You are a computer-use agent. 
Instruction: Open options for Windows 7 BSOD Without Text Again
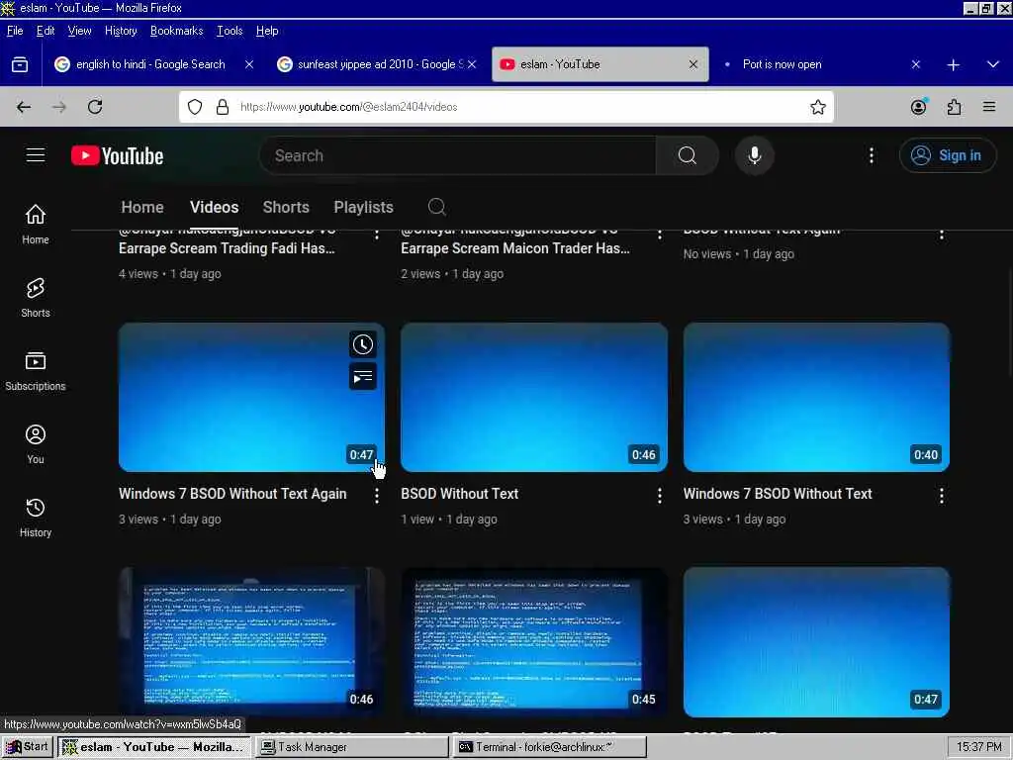coord(377,496)
